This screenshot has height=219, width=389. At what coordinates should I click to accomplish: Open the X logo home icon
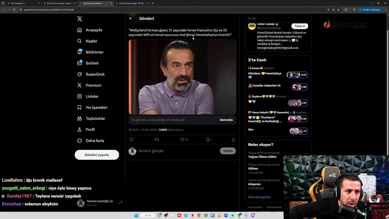[x=80, y=19]
